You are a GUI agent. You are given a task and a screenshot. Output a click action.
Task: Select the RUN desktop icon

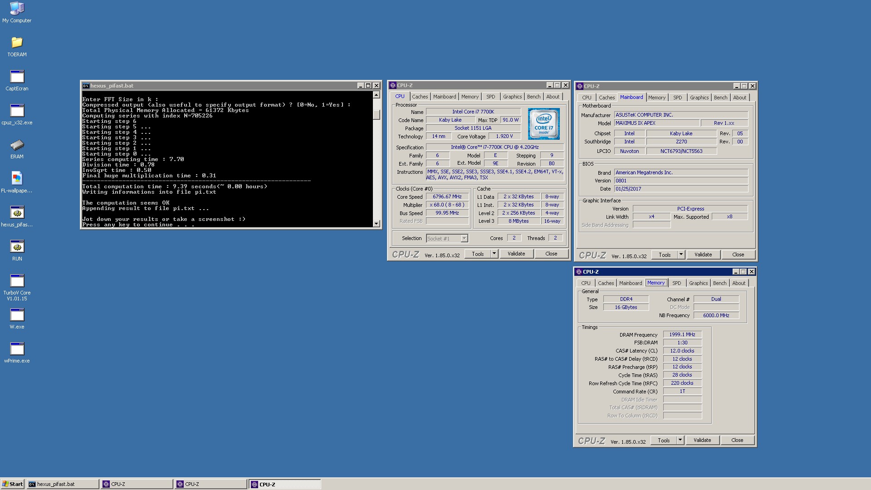(17, 250)
